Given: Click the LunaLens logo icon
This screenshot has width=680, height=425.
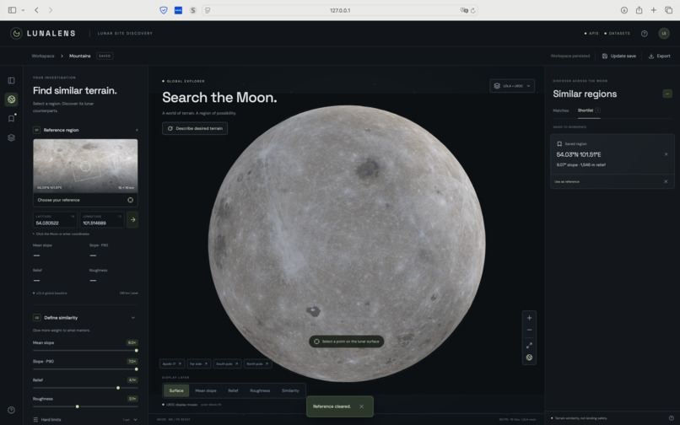Looking at the screenshot, I should pos(16,34).
